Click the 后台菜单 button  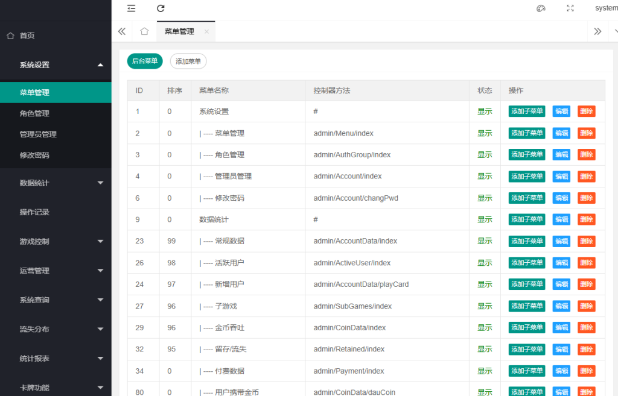(x=145, y=61)
